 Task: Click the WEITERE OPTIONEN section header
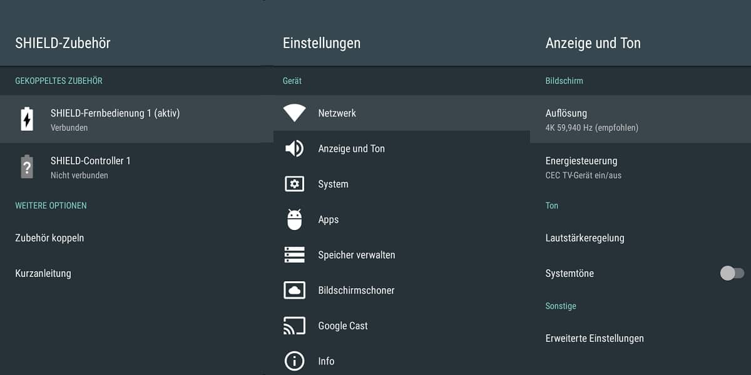(x=51, y=205)
